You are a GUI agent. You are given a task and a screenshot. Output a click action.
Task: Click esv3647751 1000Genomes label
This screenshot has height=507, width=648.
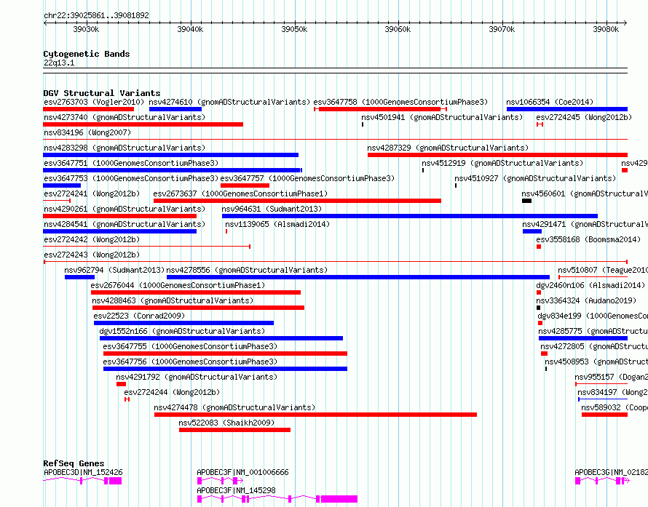[x=131, y=163]
